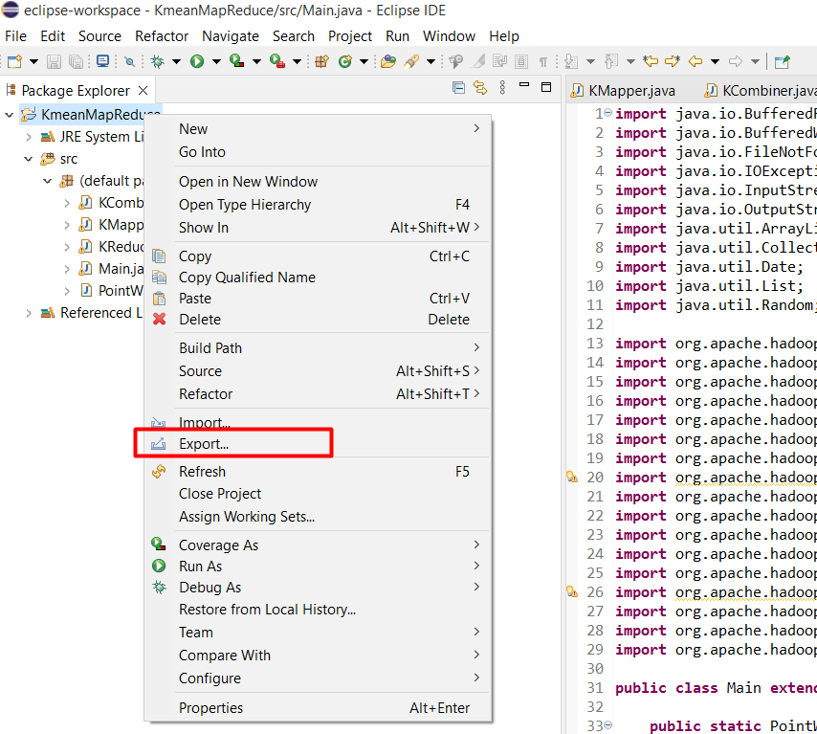Click Run As in the context menu

(200, 567)
